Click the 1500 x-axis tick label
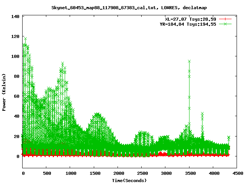 pos(95,173)
